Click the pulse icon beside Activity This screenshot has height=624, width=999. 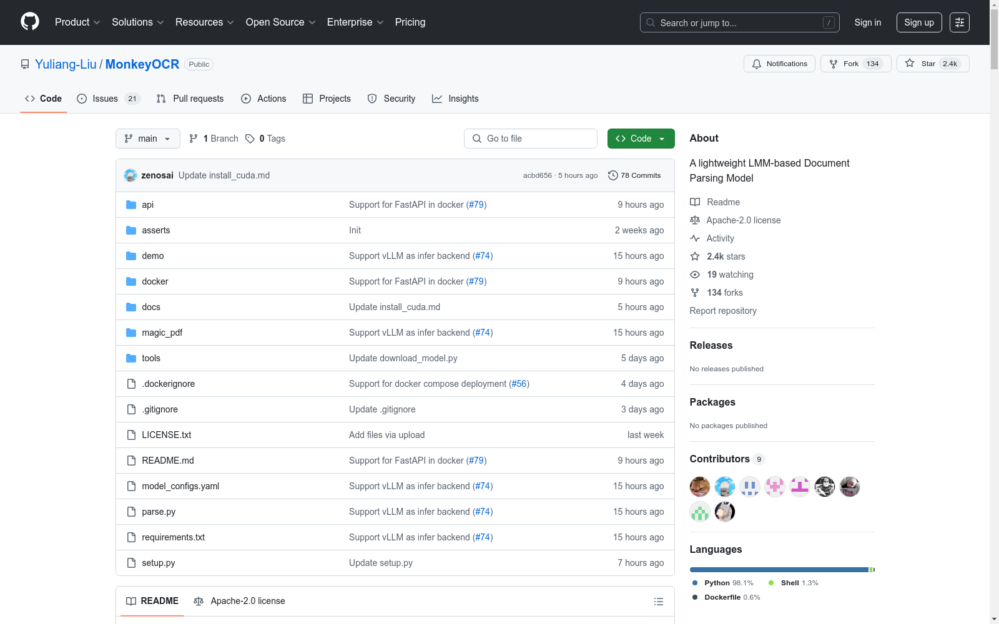pos(695,238)
